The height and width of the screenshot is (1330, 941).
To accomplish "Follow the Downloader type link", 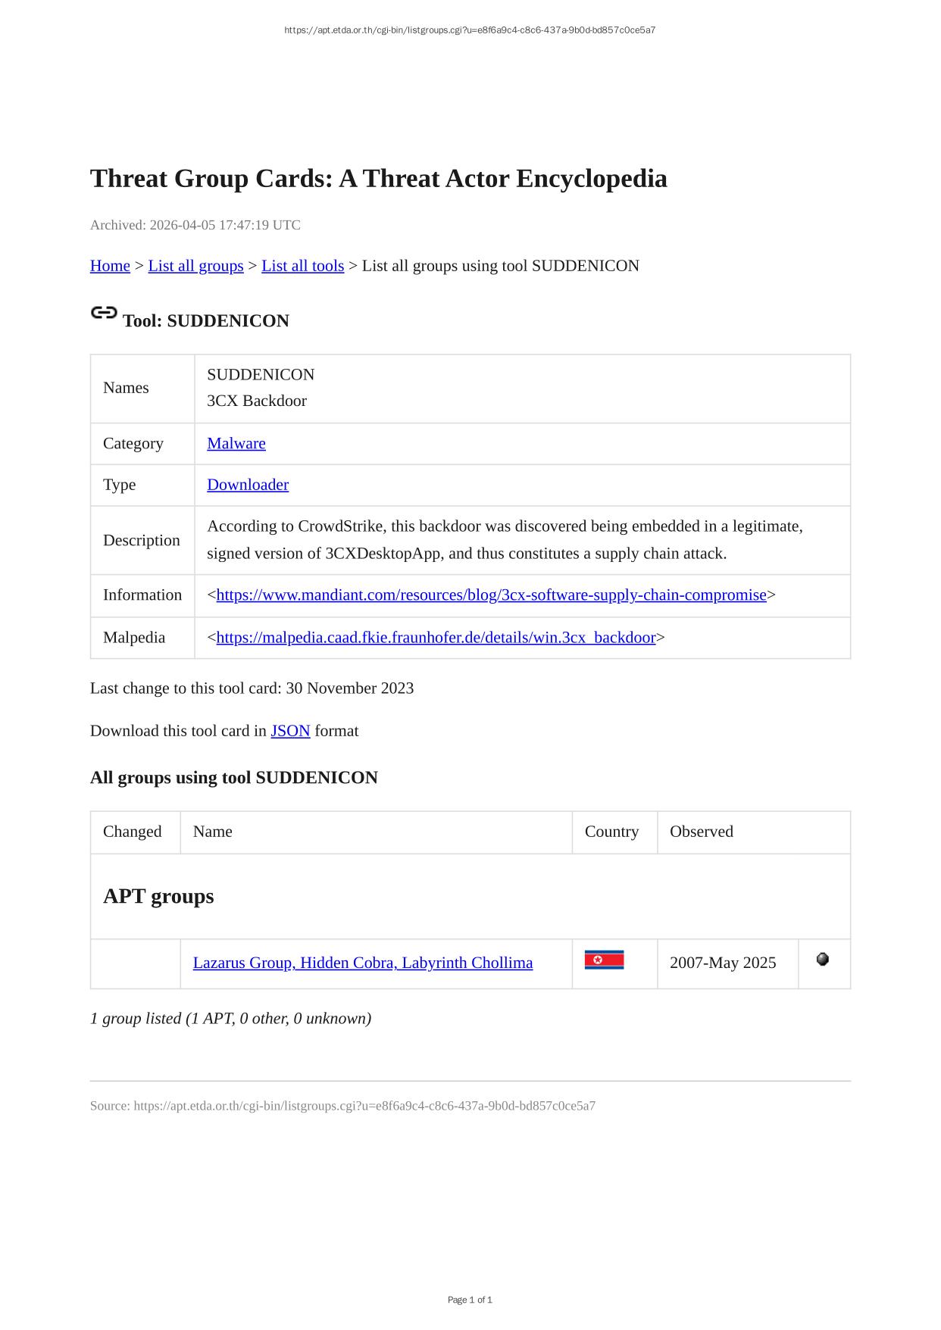I will point(248,485).
